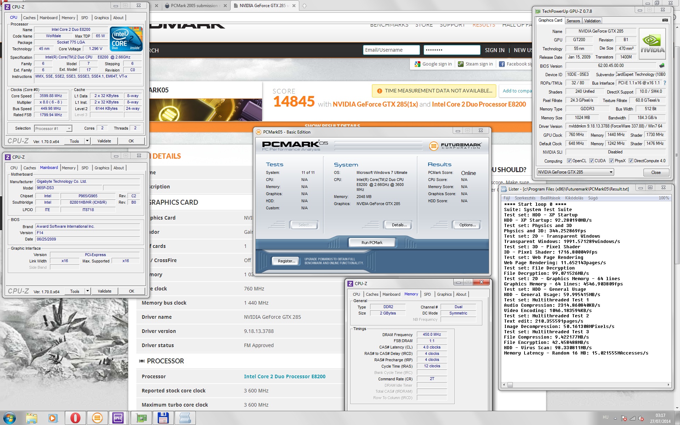680x425 pixels.
Task: Open the Processor #1 selection dropdown
Action: tap(53, 129)
